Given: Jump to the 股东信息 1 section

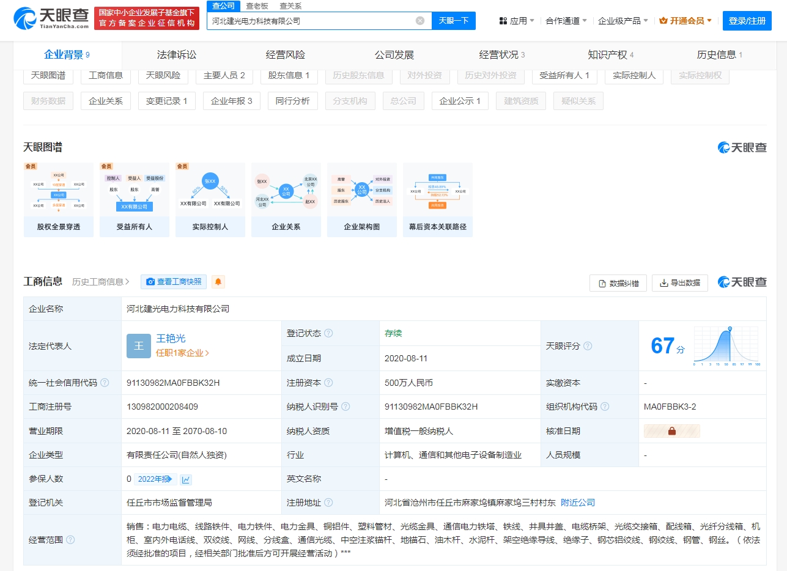Looking at the screenshot, I should tap(289, 75).
